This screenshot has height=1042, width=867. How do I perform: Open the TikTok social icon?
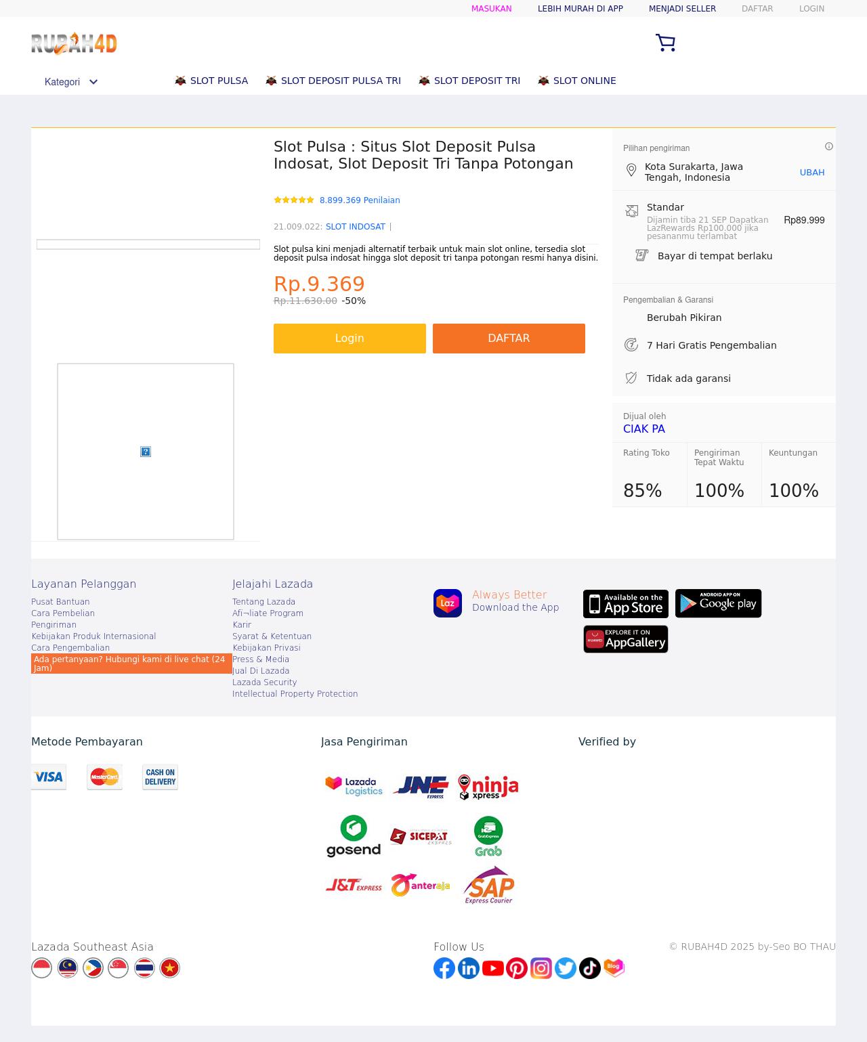[590, 968]
